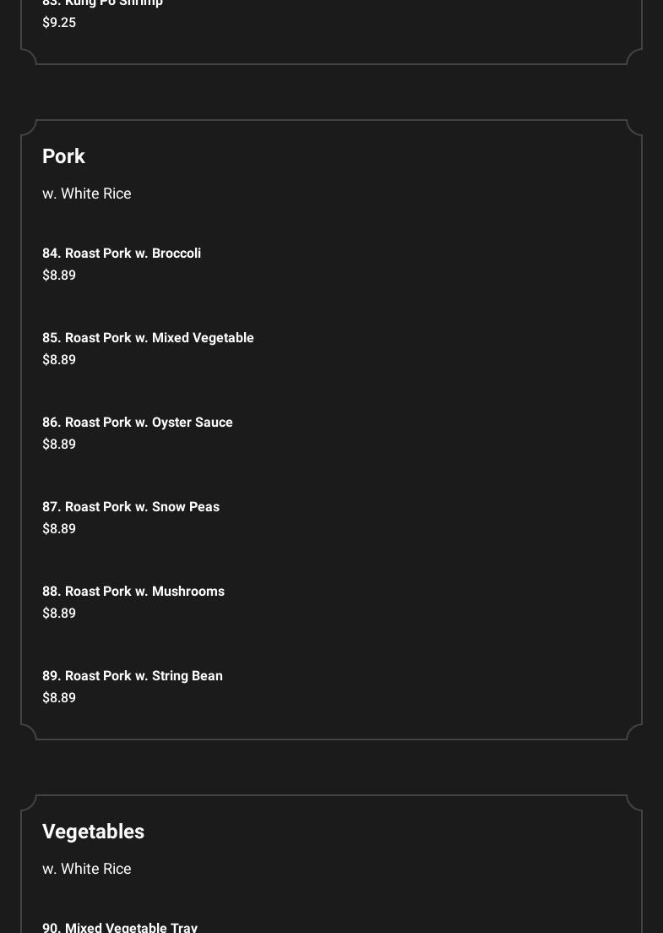
Task: Open 89. Roast Pork w. String Bean
Action: tap(133, 676)
